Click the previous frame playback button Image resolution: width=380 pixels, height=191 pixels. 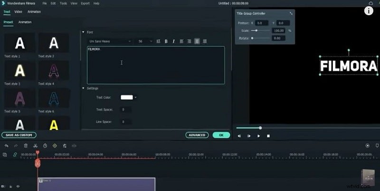pos(239,136)
